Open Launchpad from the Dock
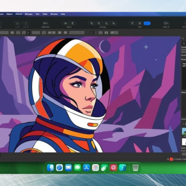Image resolution: width=186 pixels, height=186 pixels. 96,167
